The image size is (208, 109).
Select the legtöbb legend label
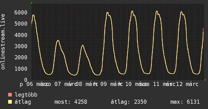coord(26,95)
